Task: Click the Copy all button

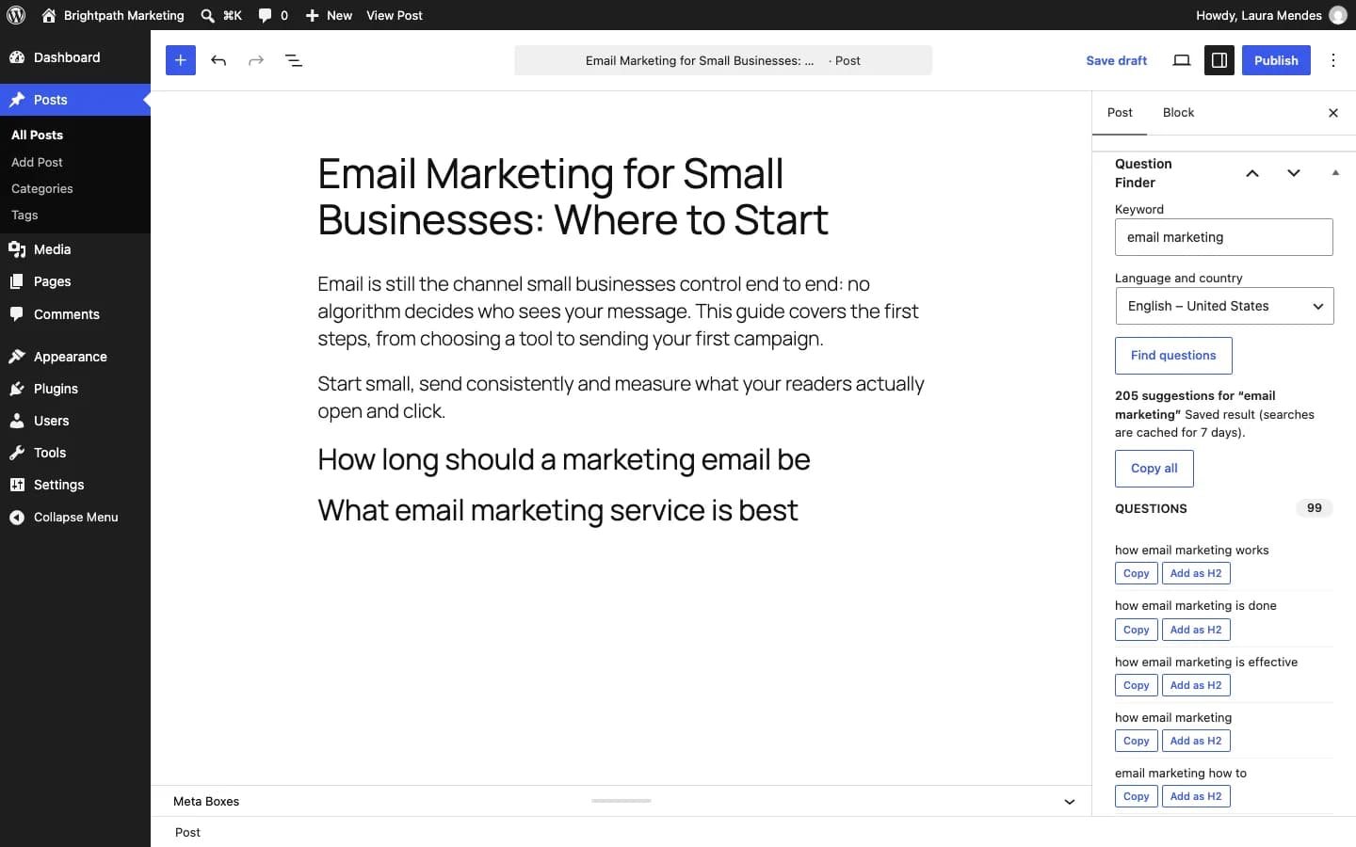Action: coord(1154,469)
